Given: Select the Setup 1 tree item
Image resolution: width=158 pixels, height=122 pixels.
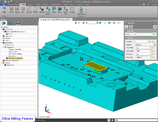Looking at the screenshot, I should pos(6,27).
